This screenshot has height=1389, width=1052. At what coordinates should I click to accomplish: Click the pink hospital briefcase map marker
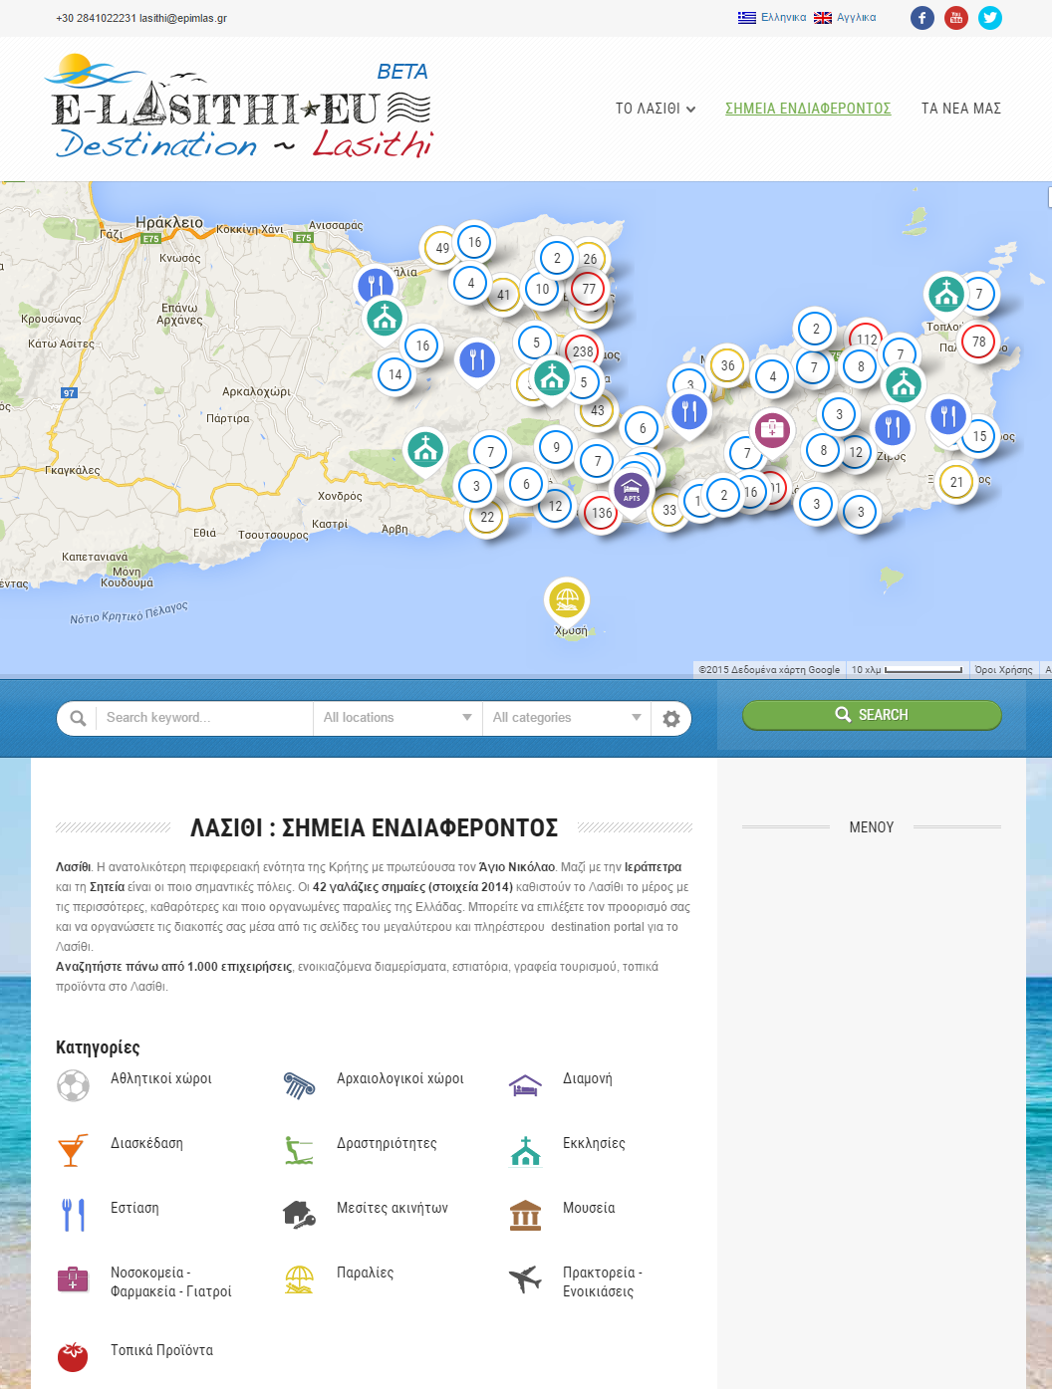coord(772,430)
